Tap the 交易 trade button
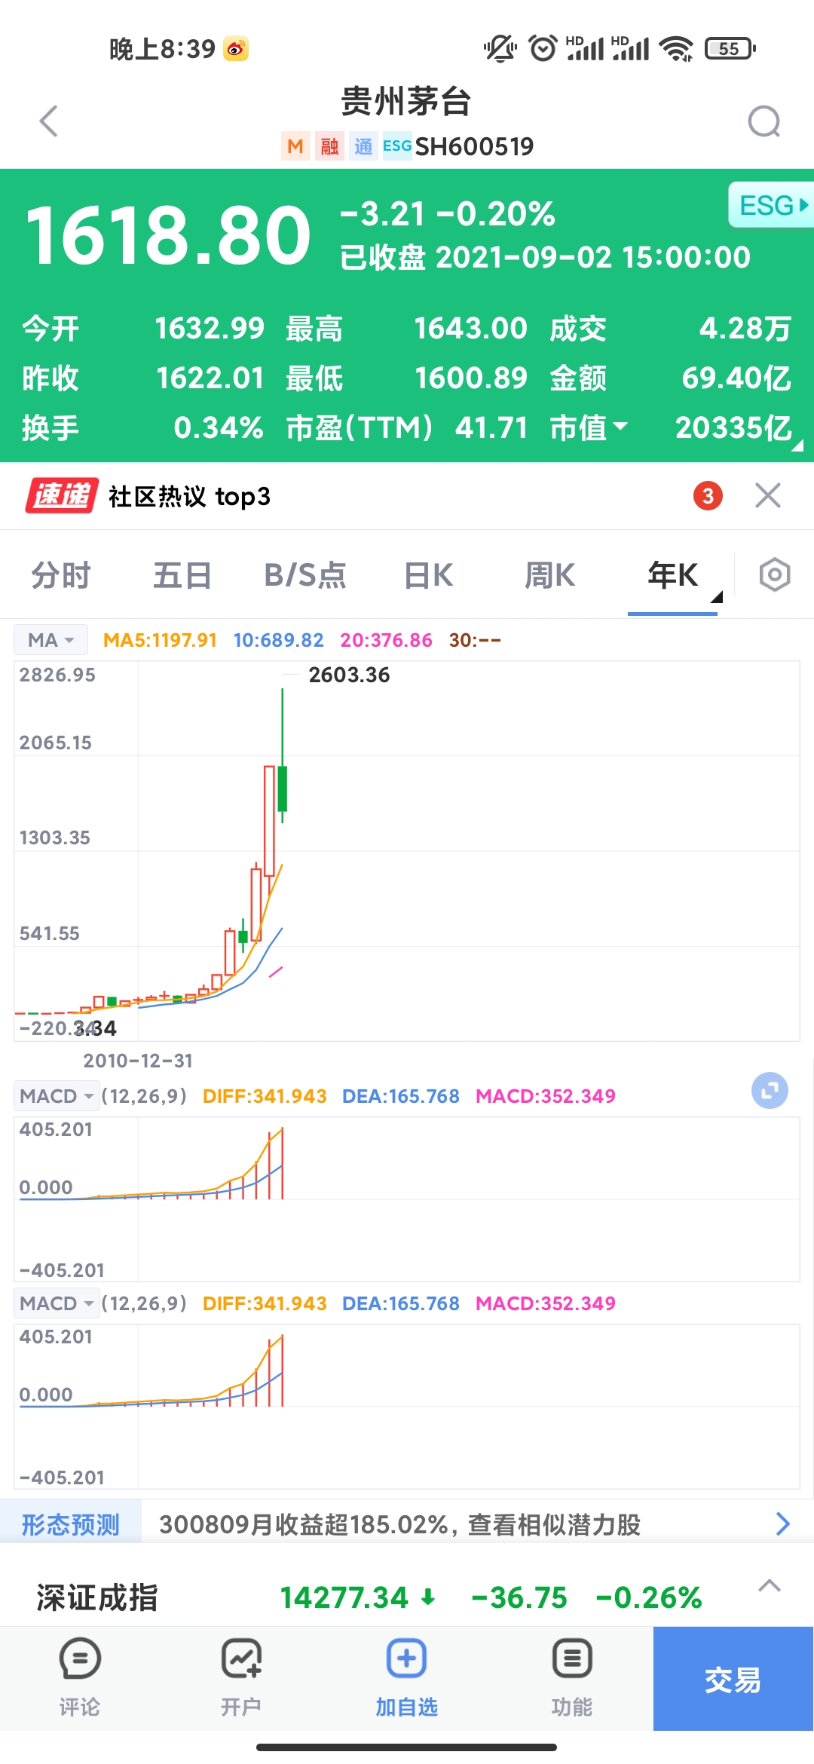 pyautogui.click(x=733, y=1679)
